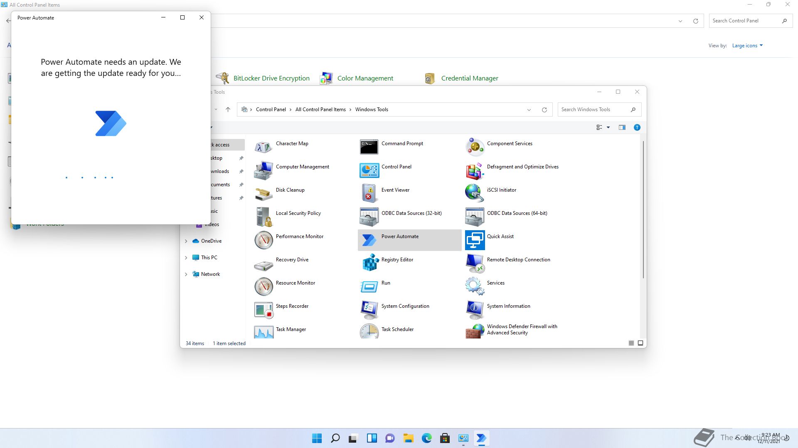This screenshot has height=448, width=798.
Task: Switch to details view in status bar
Action: click(631, 343)
